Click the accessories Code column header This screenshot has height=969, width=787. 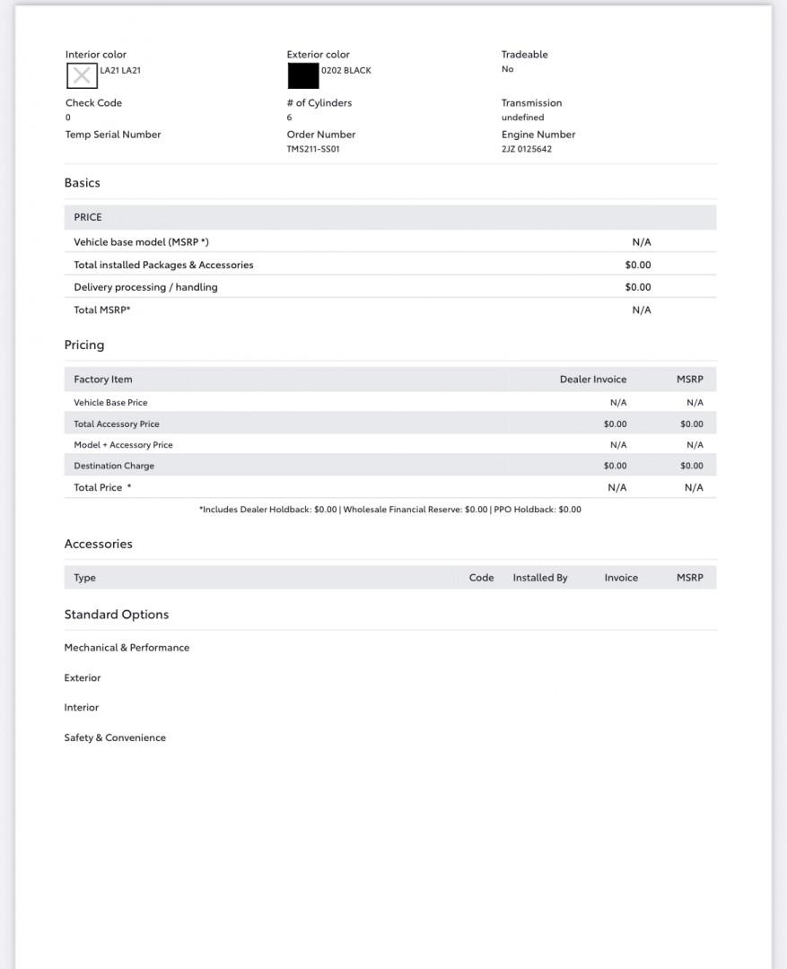click(x=481, y=578)
